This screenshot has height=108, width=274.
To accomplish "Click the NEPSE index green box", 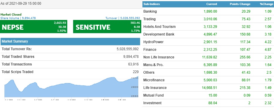I will tap(33, 27).
